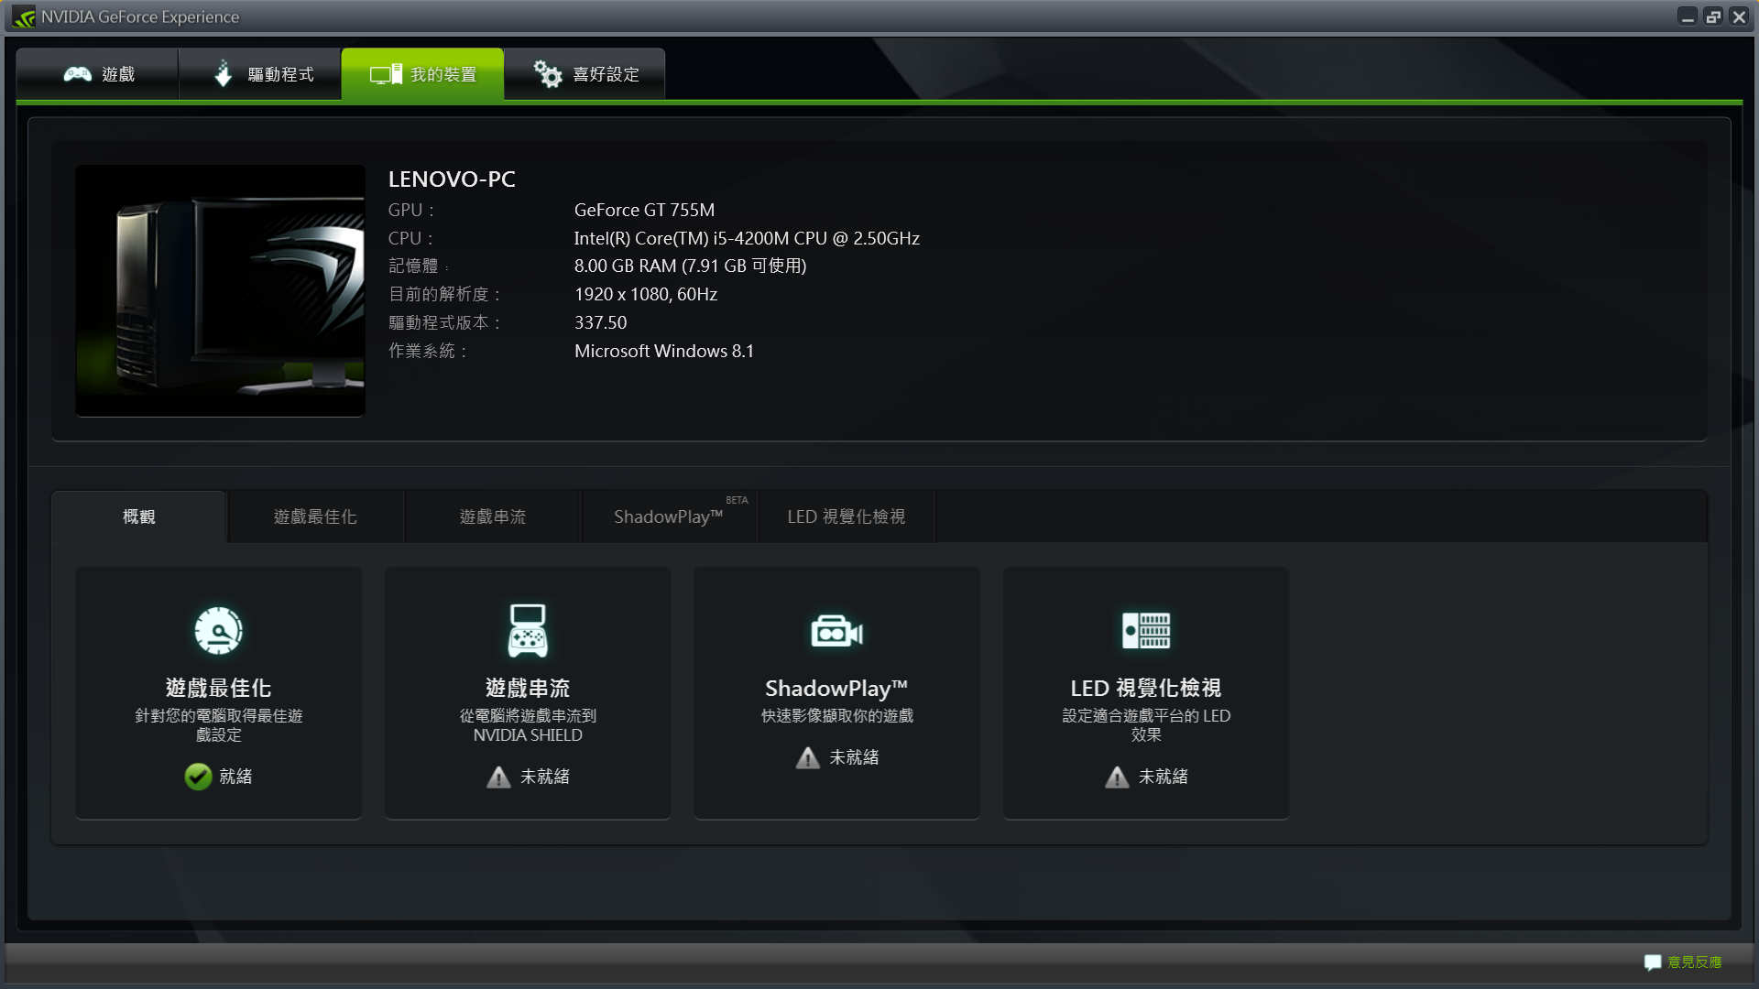Click the gears icon in 喜好設定 tab
Image resolution: width=1759 pixels, height=989 pixels.
tap(548, 73)
